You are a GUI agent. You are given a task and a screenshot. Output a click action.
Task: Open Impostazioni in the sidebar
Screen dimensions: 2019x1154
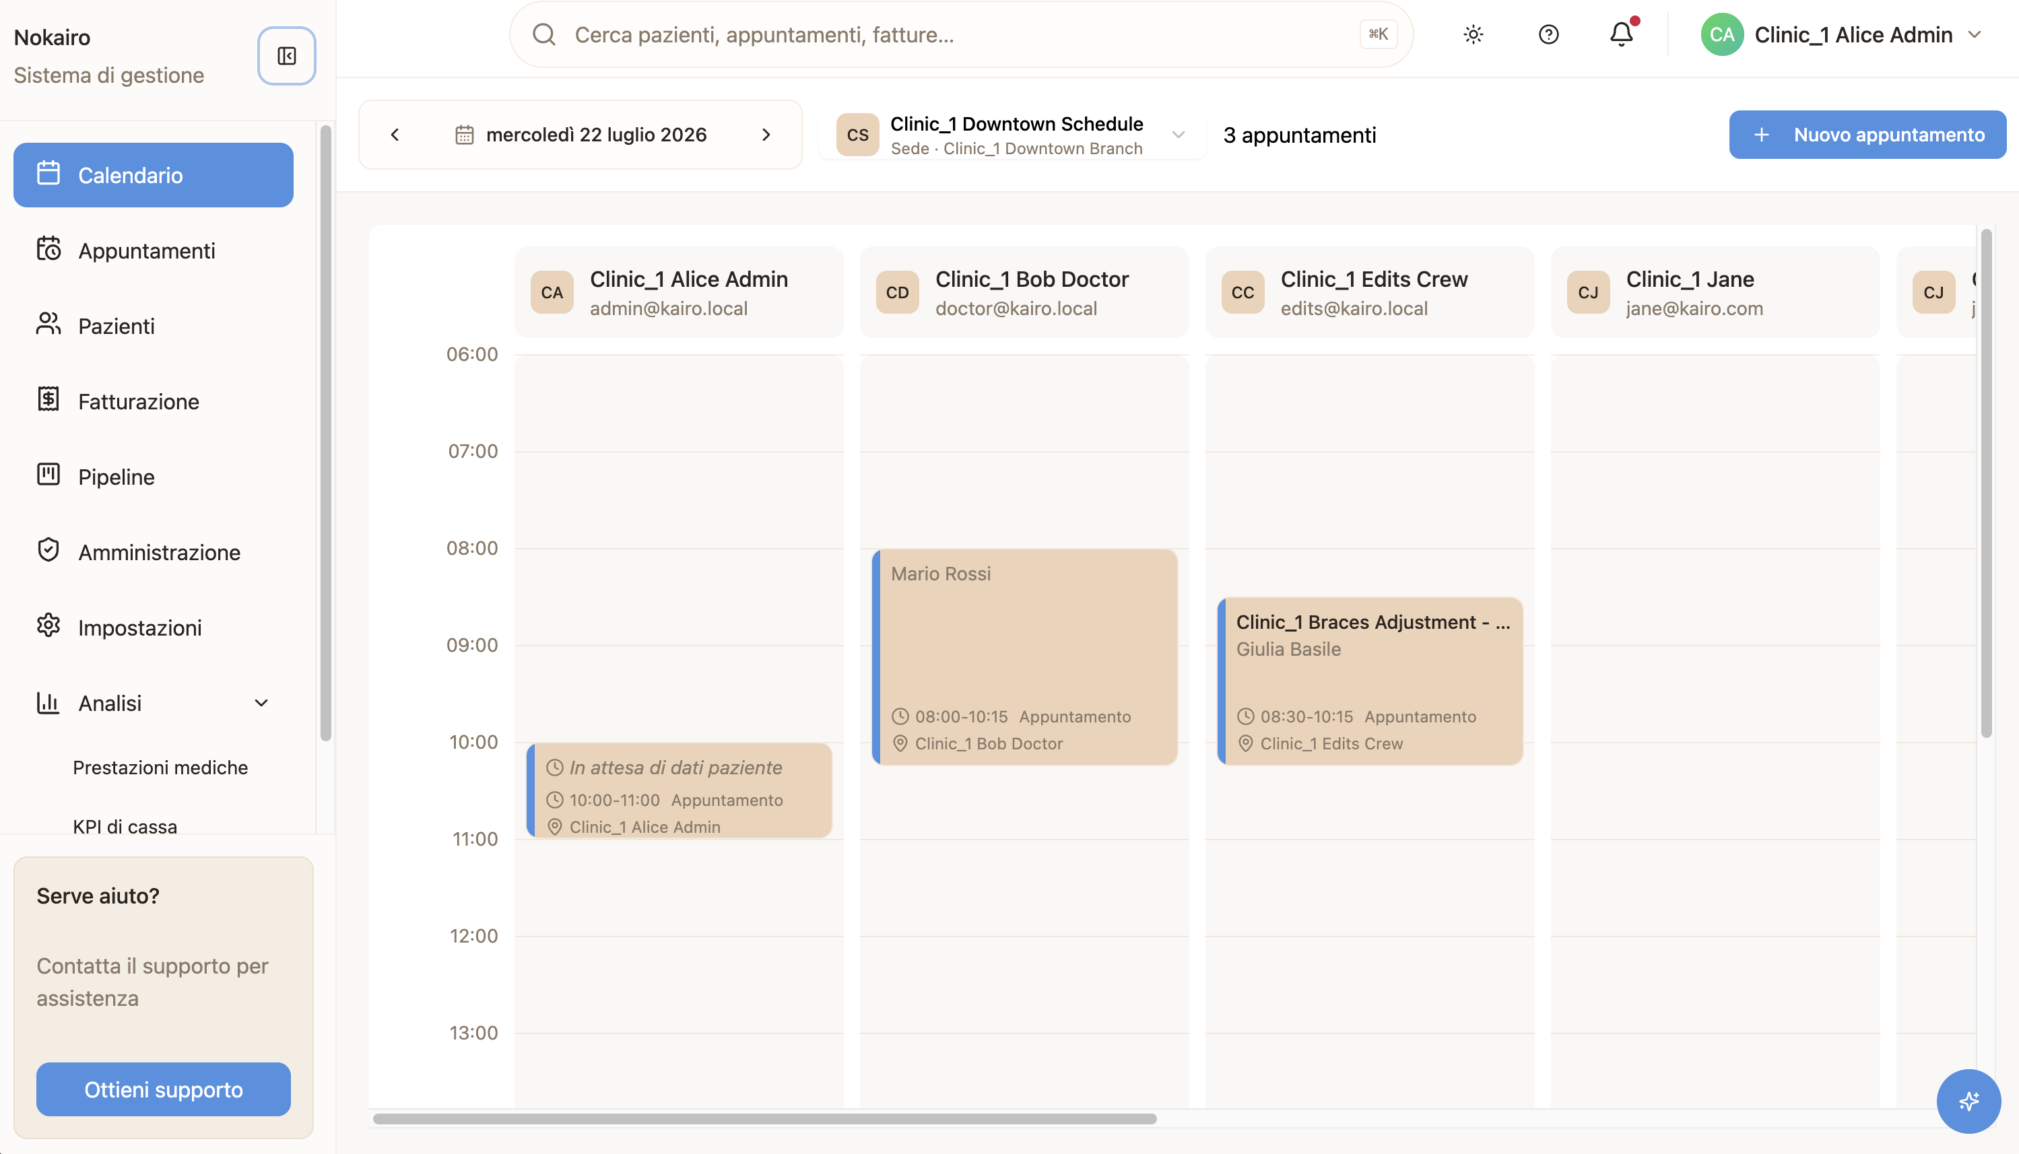(153, 627)
